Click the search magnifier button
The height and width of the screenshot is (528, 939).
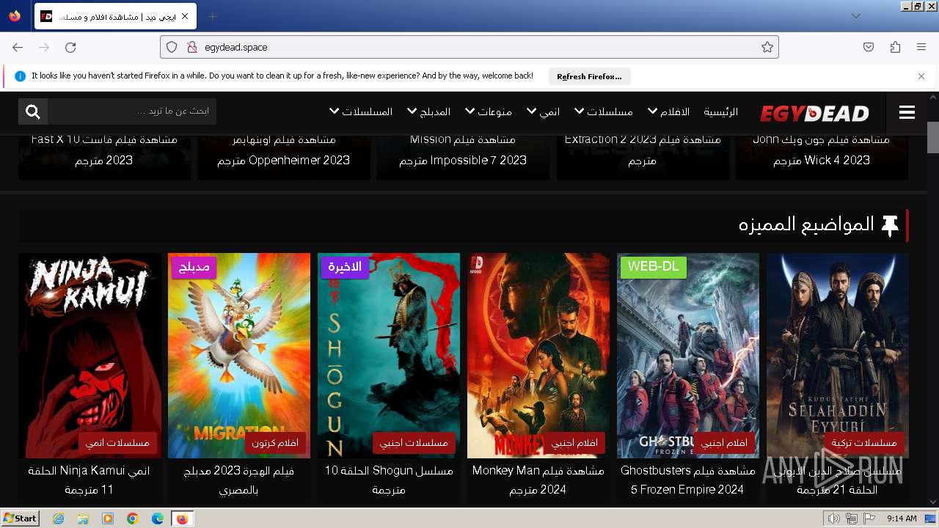[33, 111]
